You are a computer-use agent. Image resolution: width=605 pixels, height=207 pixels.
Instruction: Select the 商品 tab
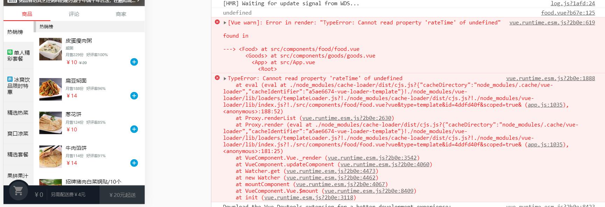pos(27,14)
